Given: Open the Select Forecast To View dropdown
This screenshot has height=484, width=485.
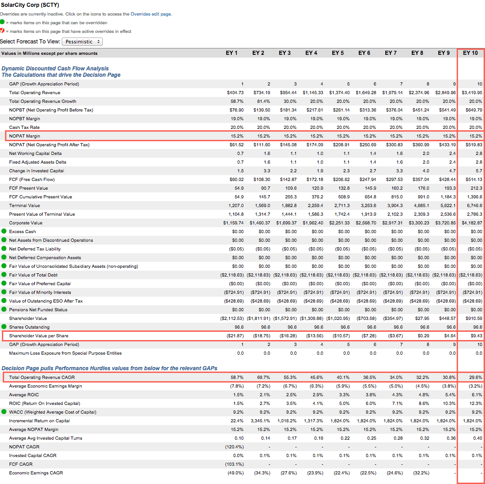Looking at the screenshot, I should (82, 42).
